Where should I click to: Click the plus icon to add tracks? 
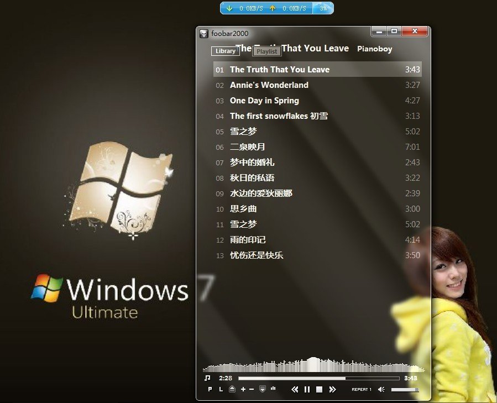pyautogui.click(x=243, y=390)
